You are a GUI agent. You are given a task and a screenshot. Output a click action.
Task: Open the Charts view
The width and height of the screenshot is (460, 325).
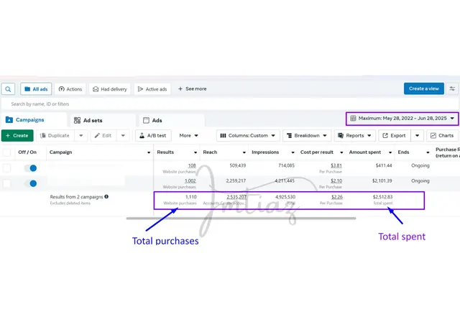point(442,136)
